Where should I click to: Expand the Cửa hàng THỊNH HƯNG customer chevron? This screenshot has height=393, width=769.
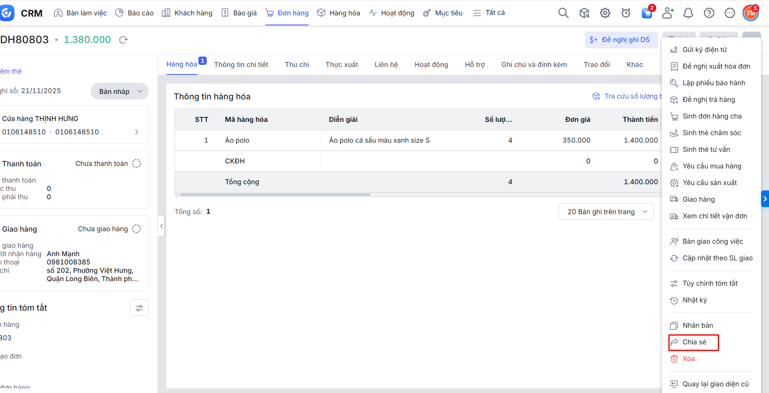click(136, 132)
